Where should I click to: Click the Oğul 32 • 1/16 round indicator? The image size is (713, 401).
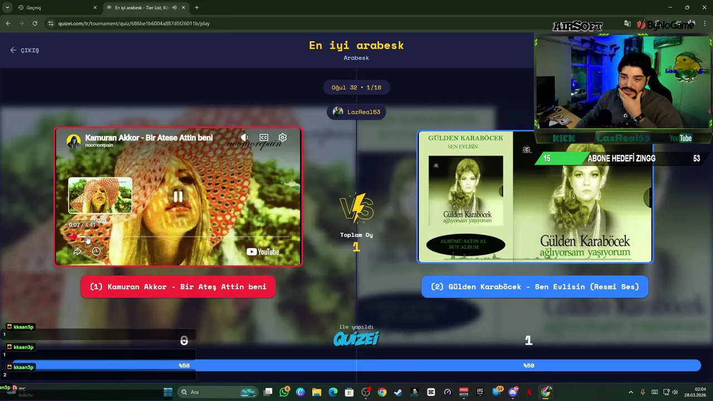[x=356, y=87]
